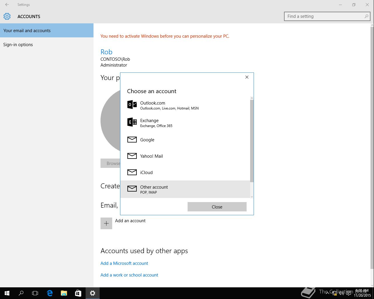
Task: Dismiss the Choose an account dialog with X
Action: click(247, 77)
